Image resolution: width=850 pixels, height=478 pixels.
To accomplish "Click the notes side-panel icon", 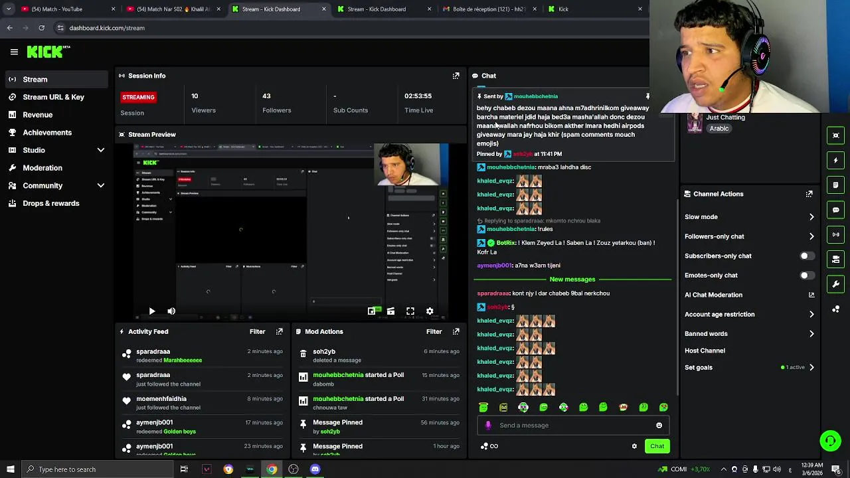I will [x=836, y=185].
